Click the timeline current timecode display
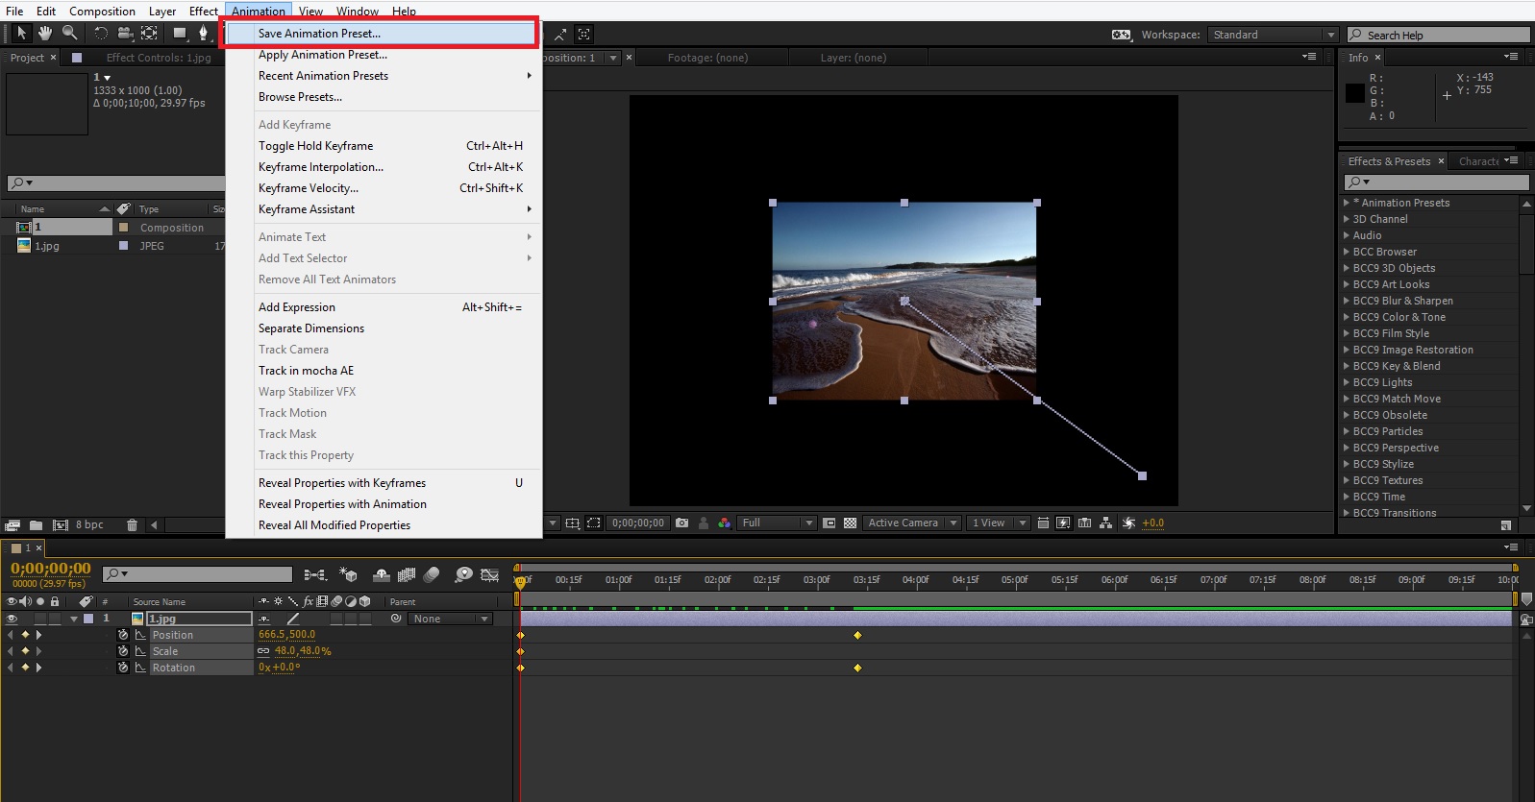 (x=51, y=569)
